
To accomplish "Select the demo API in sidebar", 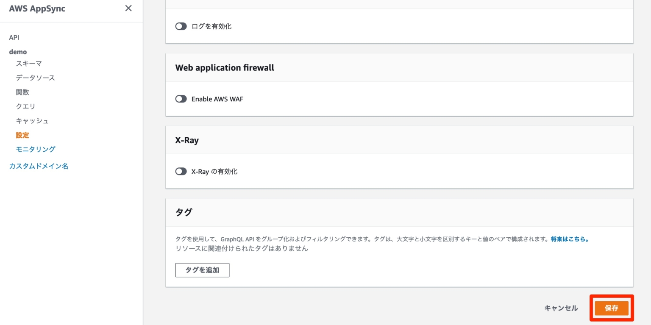I will (18, 51).
